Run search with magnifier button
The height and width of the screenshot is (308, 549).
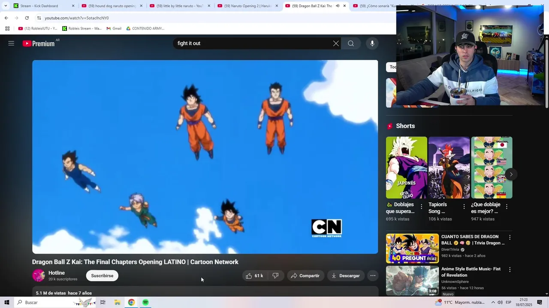coord(351,43)
